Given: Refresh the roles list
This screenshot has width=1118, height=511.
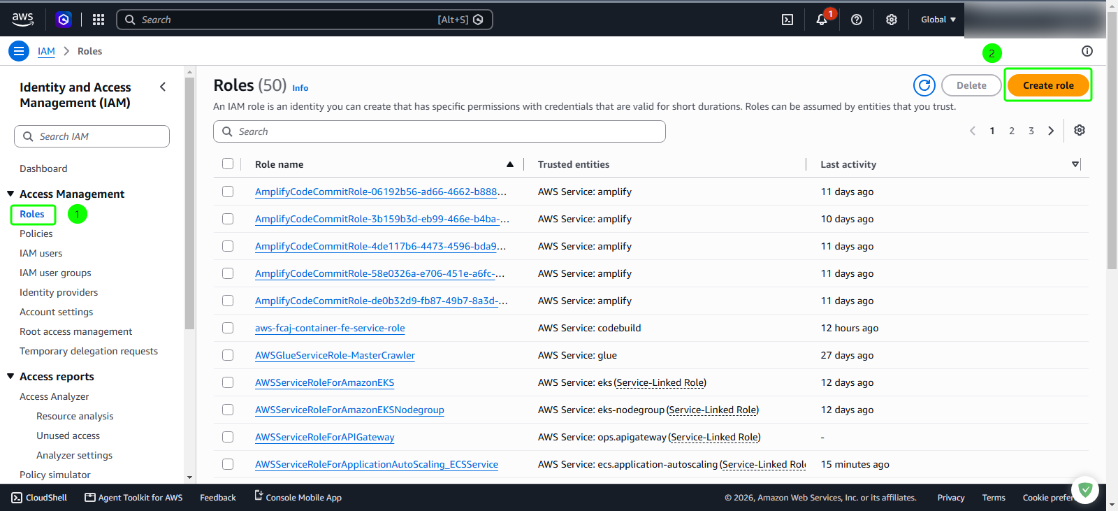Looking at the screenshot, I should coord(924,85).
